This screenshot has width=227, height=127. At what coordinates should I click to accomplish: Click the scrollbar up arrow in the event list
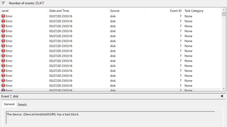(224, 10)
